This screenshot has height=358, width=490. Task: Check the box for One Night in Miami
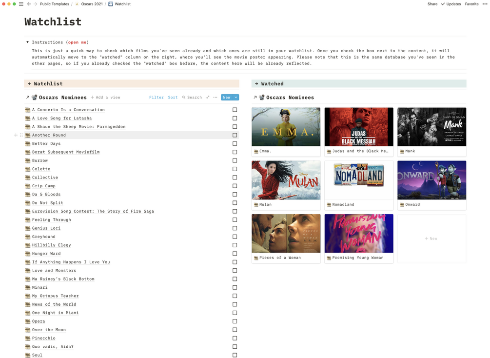[x=235, y=313]
